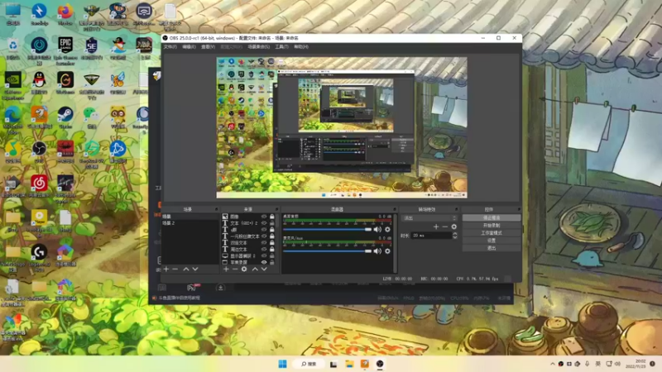Image resolution: width=662 pixels, height=372 pixels.
Task: Move source up with arrow
Action: tap(255, 269)
